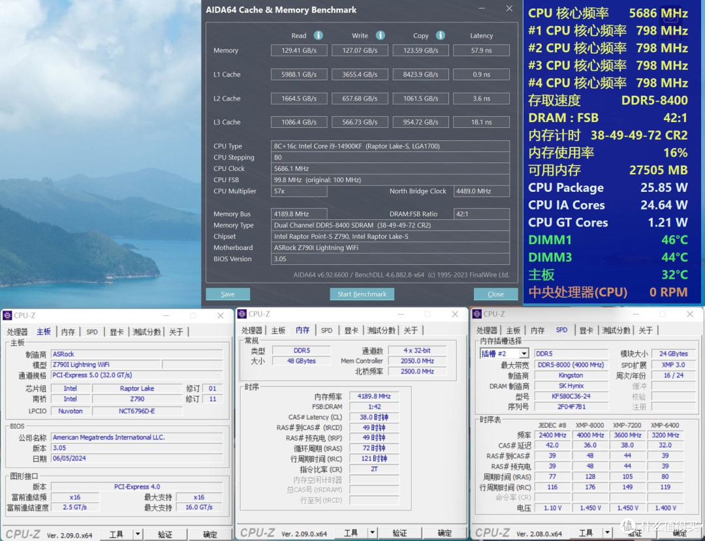Image resolution: width=705 pixels, height=541 pixels.
Task: Open 关于 tab in left CPU-Z window
Action: point(176,332)
